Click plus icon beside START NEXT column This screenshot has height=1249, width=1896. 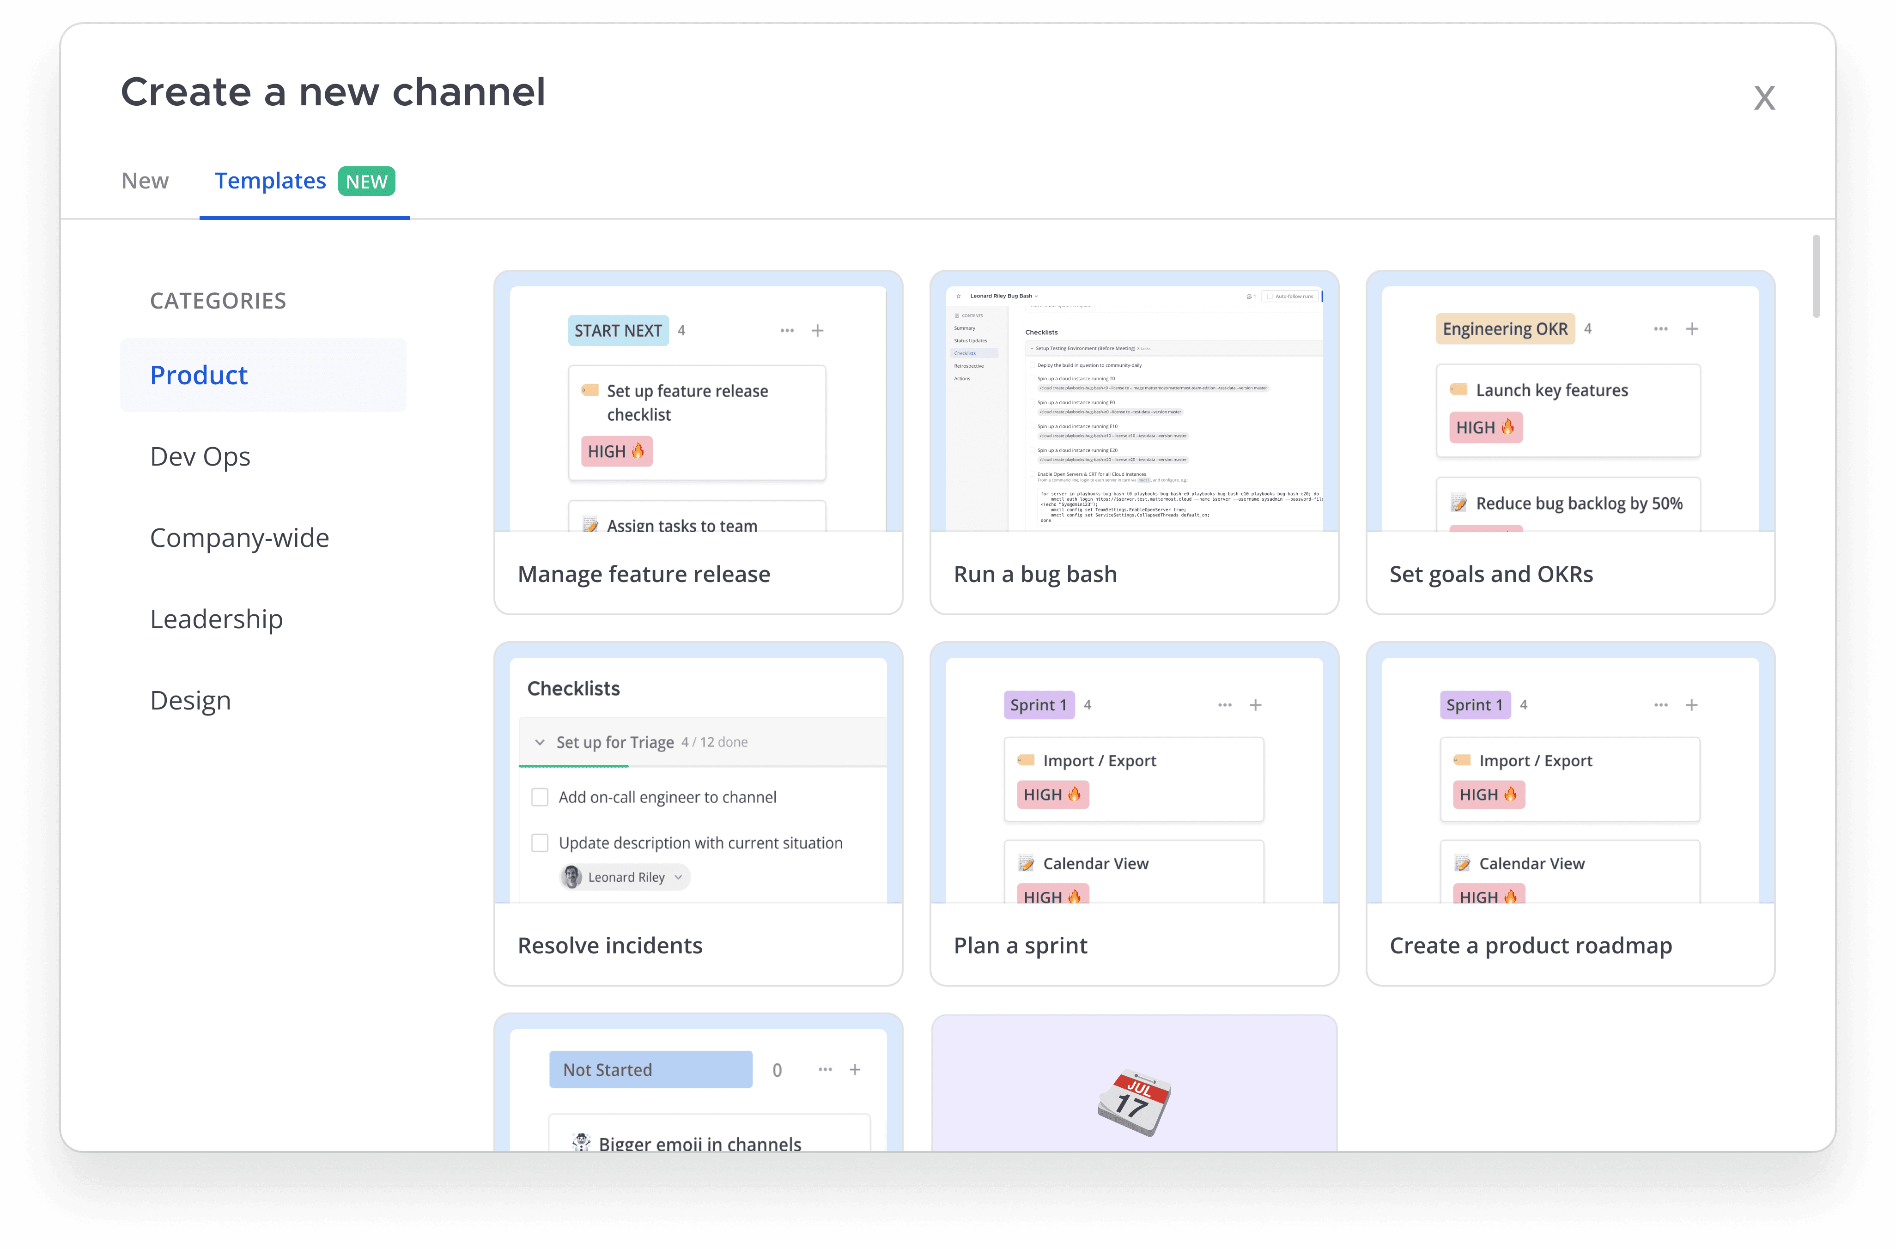[x=817, y=331]
